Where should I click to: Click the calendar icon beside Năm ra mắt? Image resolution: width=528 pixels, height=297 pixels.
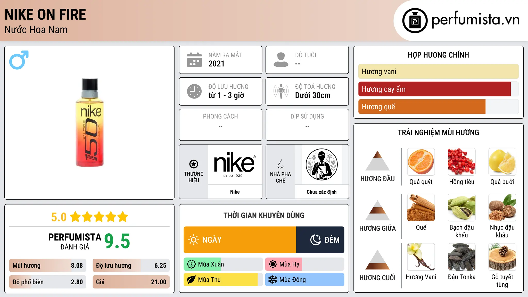[194, 60]
